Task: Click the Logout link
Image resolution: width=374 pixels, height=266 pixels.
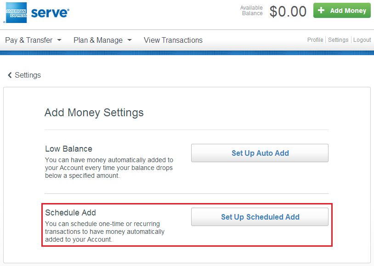Action: pos(362,40)
